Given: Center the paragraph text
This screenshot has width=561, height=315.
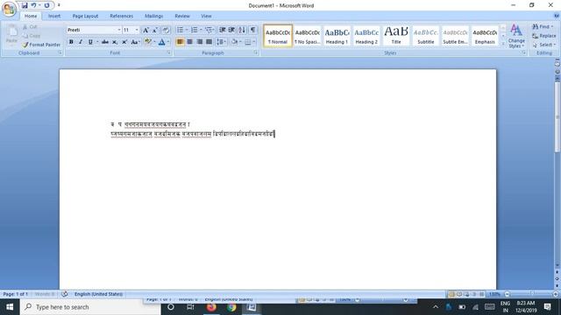Looking at the screenshot, I should point(189,42).
